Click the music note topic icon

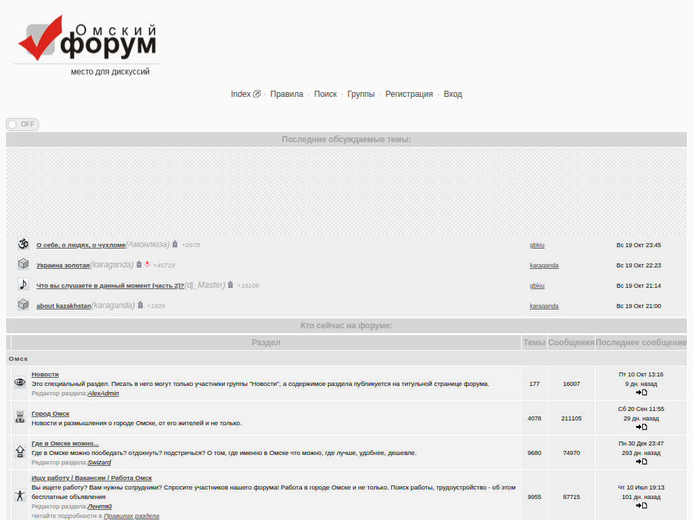[x=23, y=284]
